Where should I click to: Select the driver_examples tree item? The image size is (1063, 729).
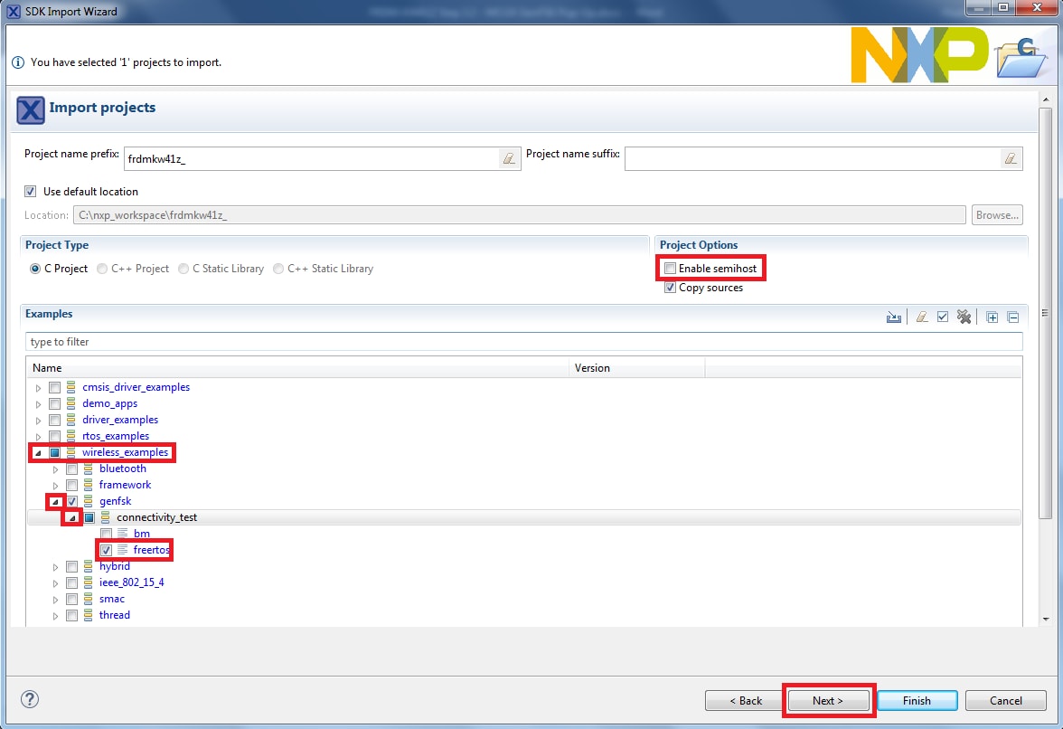tap(120, 420)
